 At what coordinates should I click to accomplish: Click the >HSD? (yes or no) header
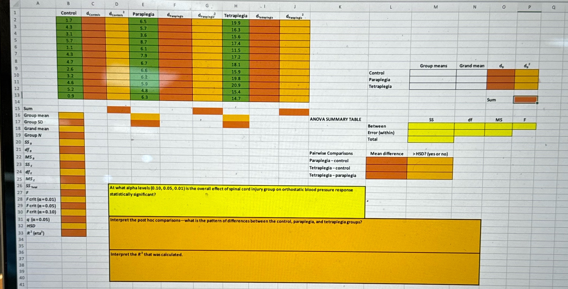click(430, 154)
